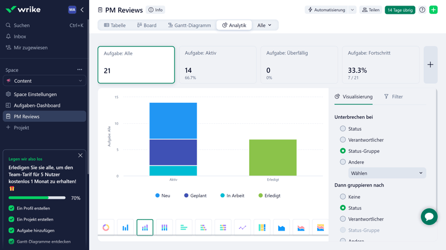Click the help question mark icon
The height and width of the screenshot is (250, 446).
422,10
